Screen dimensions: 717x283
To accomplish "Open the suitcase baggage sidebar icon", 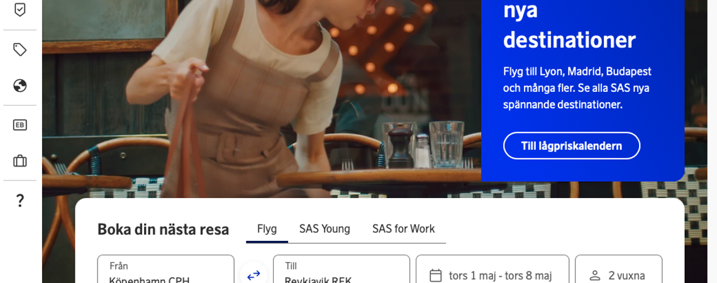I will tap(19, 161).
